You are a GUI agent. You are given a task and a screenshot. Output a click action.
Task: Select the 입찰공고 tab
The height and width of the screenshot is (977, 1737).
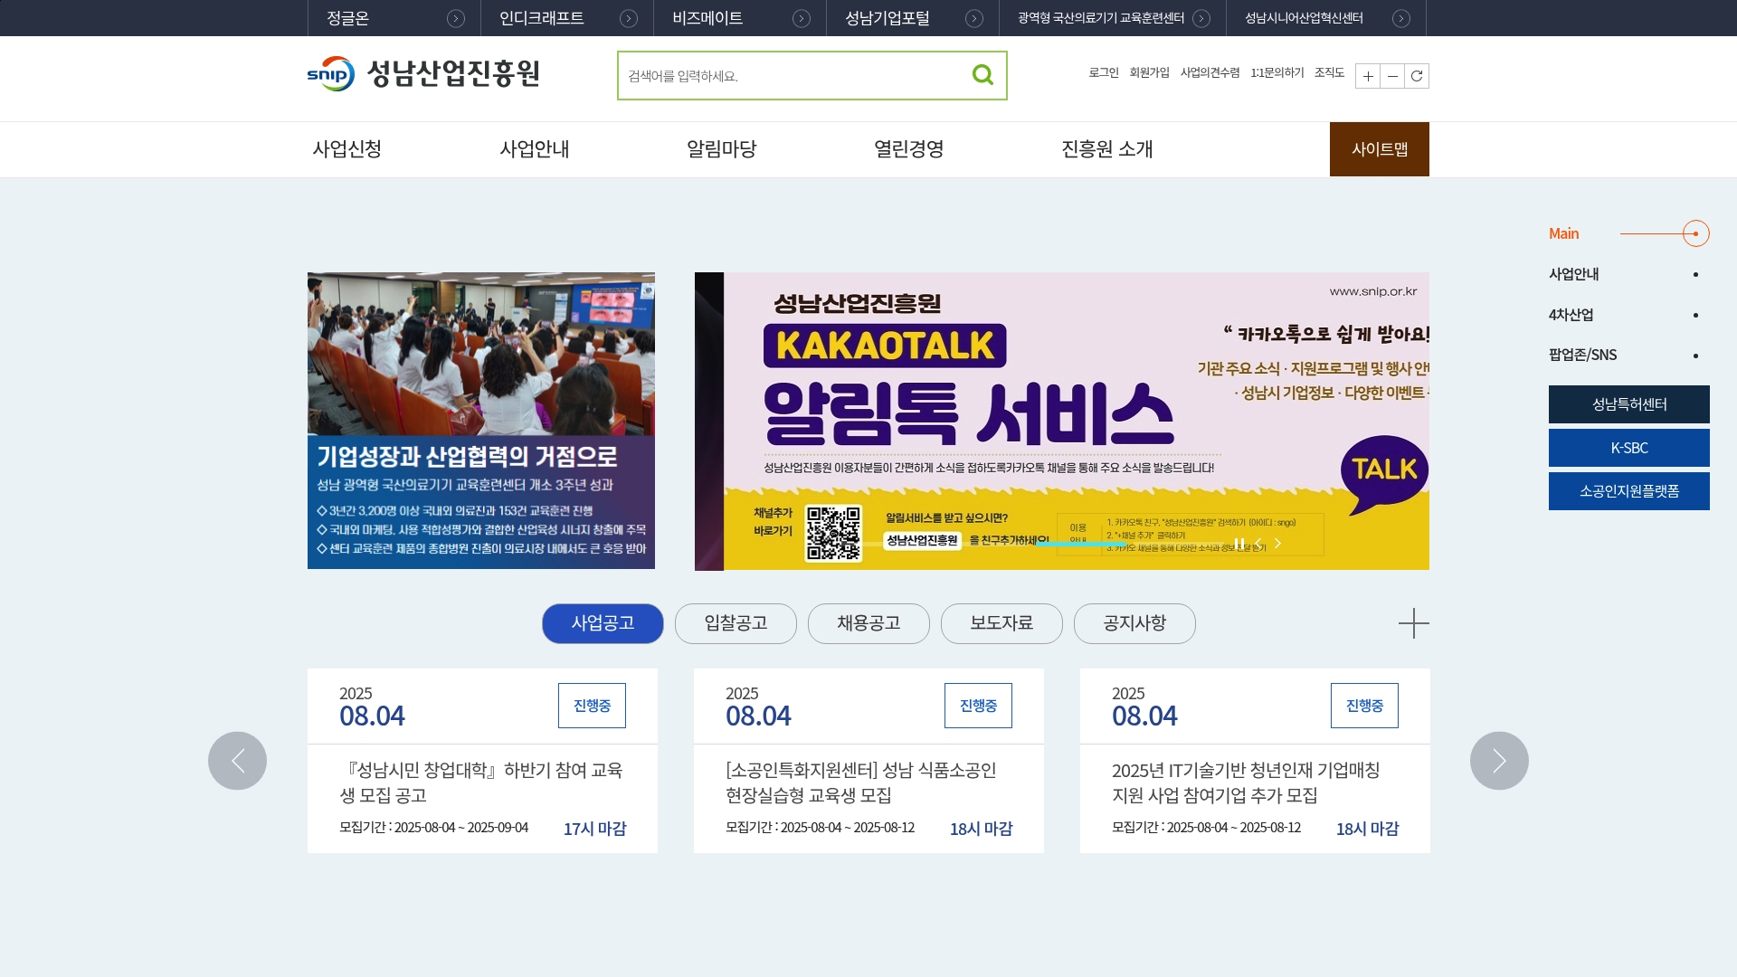pyautogui.click(x=736, y=623)
